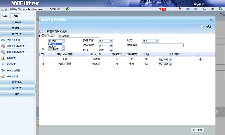The width and height of the screenshot is (225, 135).
Task: Switch to the 常用 tab
Action: [x=5, y=16]
